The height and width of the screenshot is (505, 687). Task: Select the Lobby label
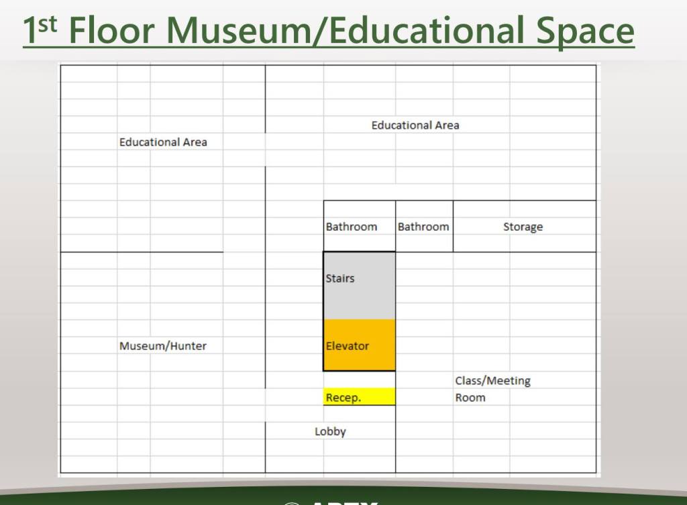tap(330, 432)
